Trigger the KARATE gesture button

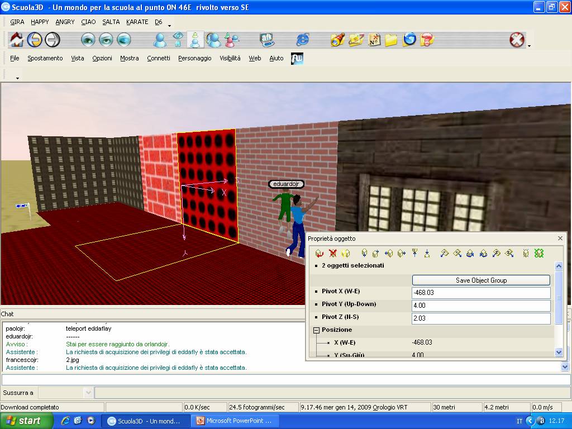pos(137,22)
